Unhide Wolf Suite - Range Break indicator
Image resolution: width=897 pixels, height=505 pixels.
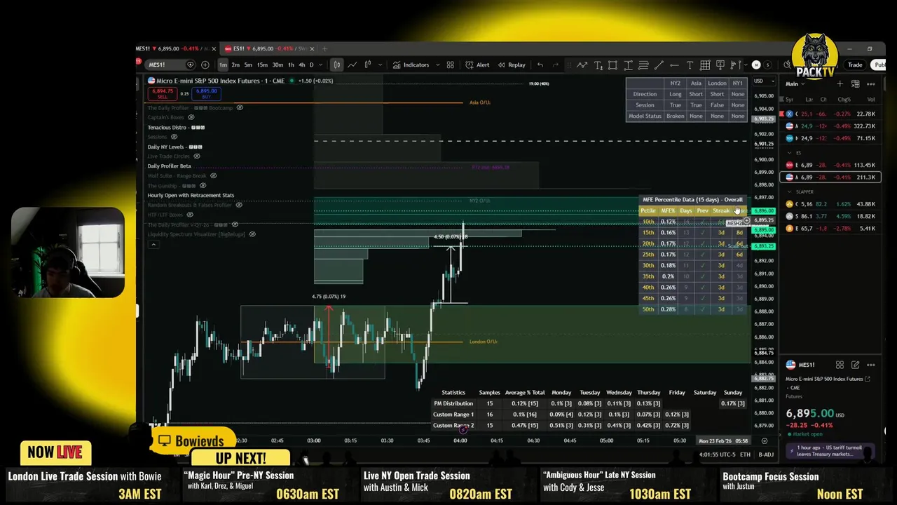[x=213, y=176]
